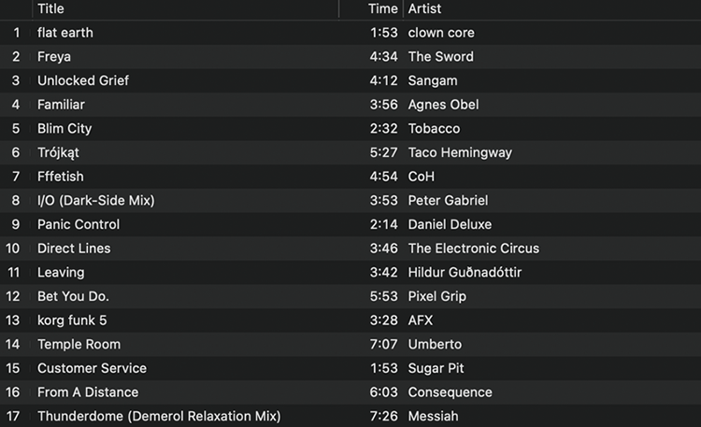Select the Direct Lines track row
The width and height of the screenshot is (701, 427).
click(x=350, y=249)
